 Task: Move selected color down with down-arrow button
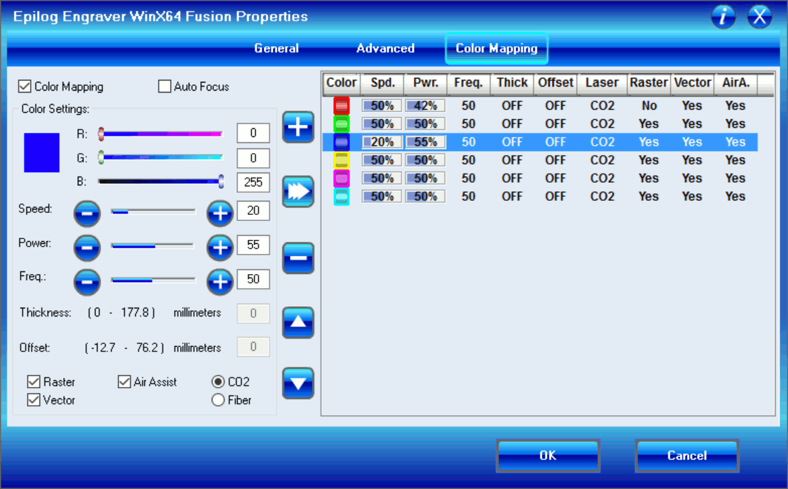coord(298,384)
